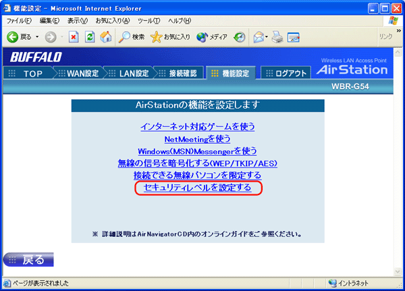Refresh the page with the green arrows icon
The image size is (405, 291).
[90, 37]
